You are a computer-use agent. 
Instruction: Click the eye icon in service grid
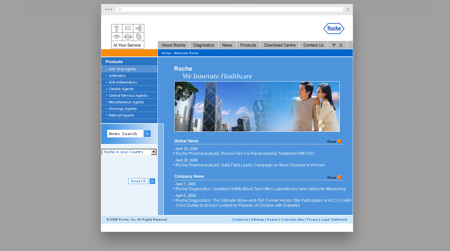116,37
